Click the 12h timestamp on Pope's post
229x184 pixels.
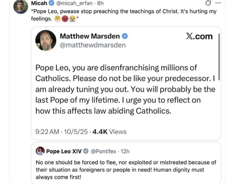[125, 151]
